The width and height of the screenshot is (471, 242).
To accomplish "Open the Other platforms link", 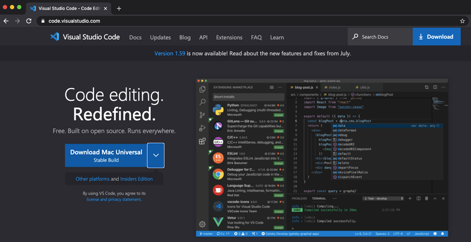I will click(92, 179).
